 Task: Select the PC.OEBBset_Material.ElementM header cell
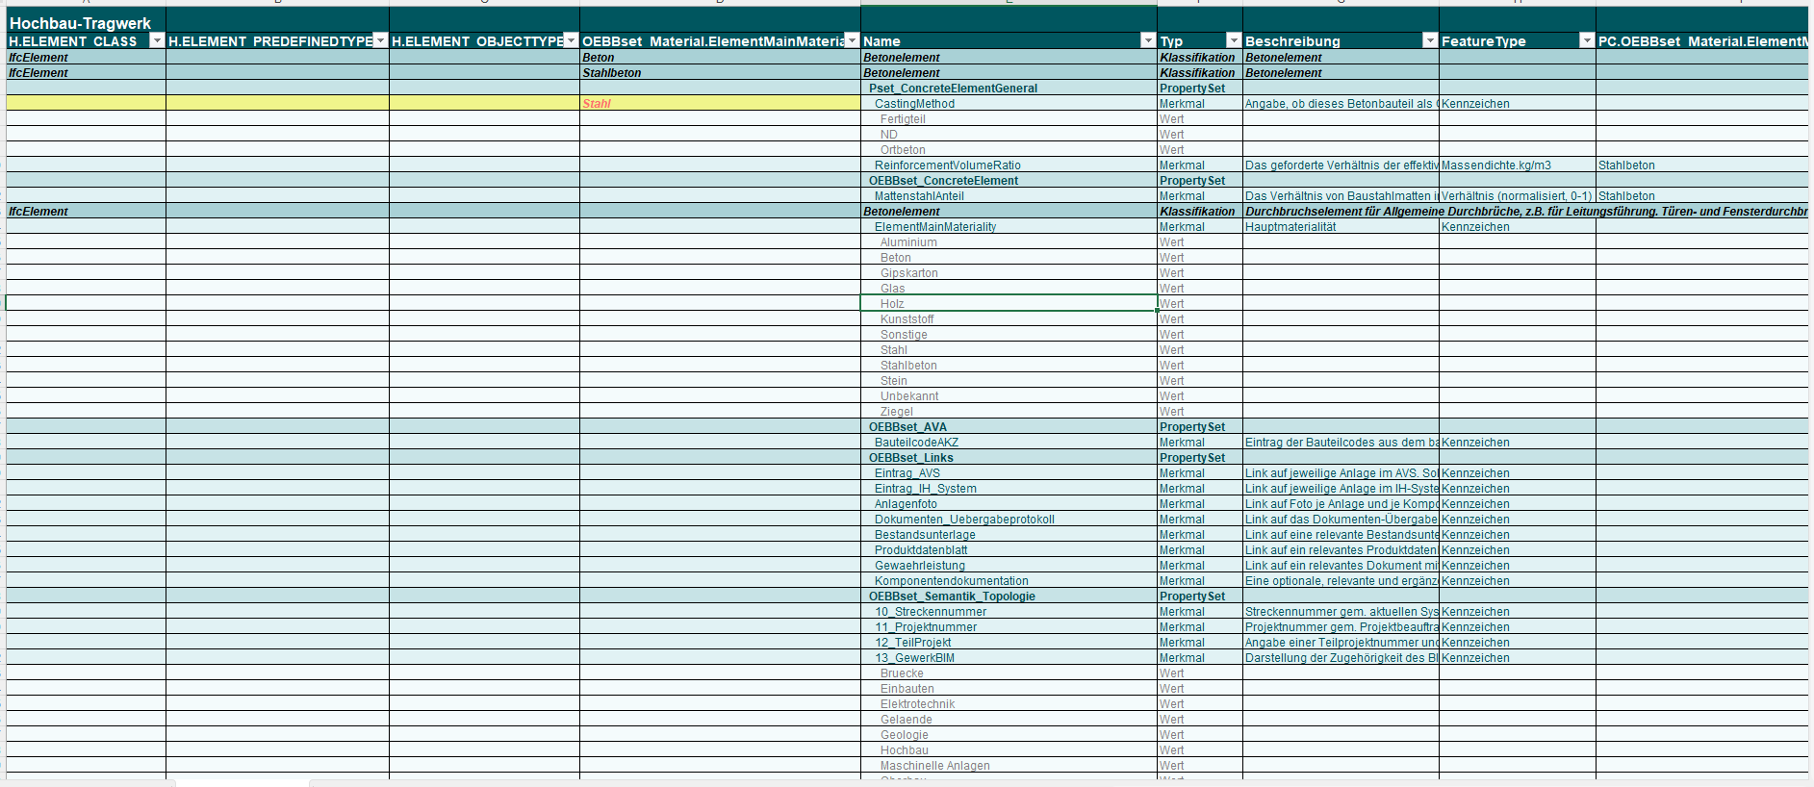[1702, 41]
